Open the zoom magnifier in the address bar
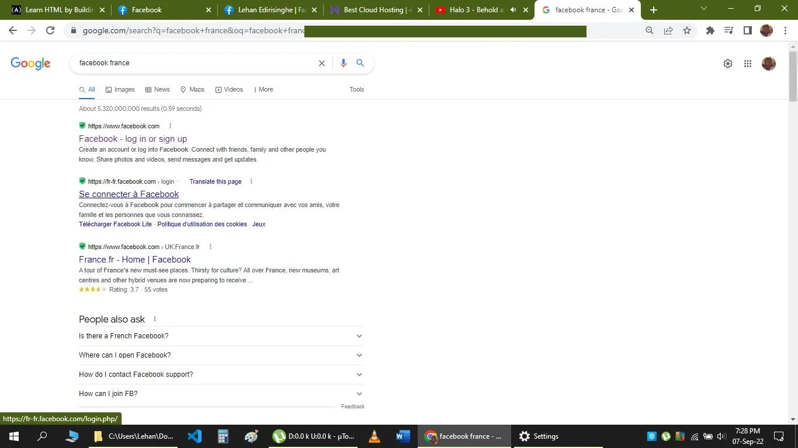 coord(650,30)
